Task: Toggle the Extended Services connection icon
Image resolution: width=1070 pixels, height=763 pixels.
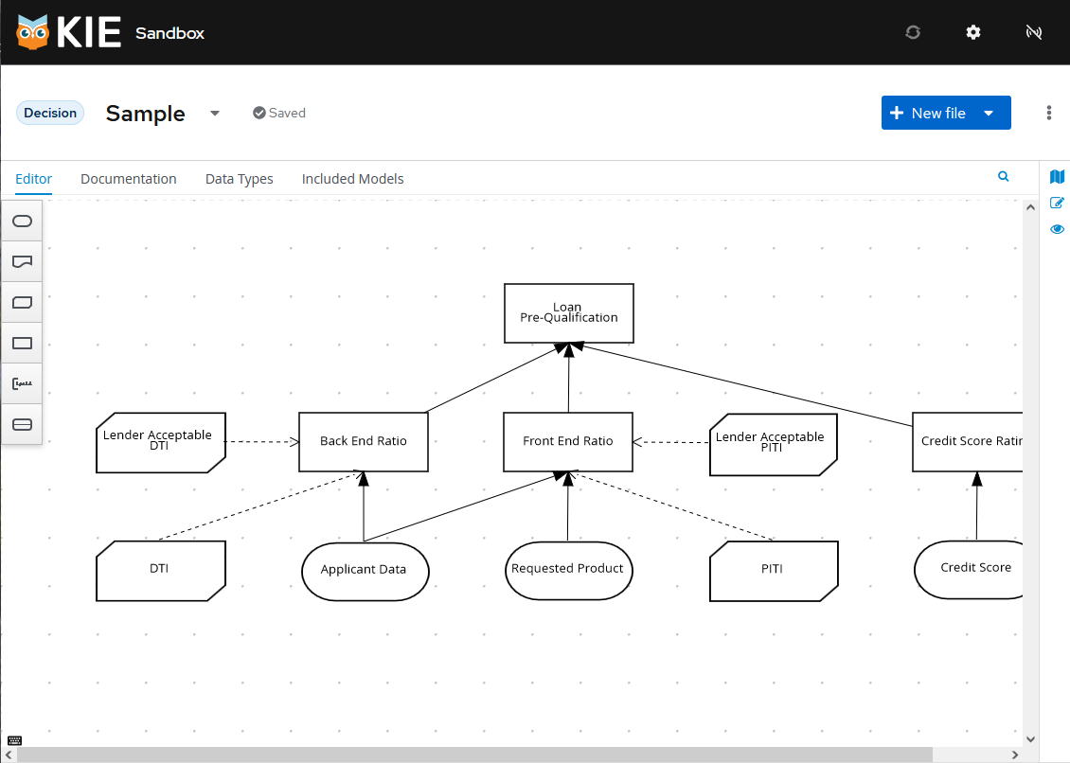Action: (1034, 32)
